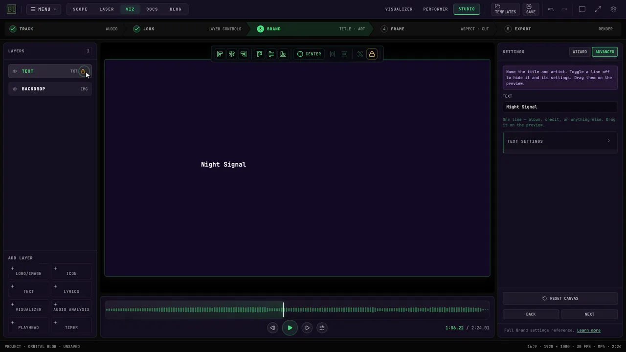
Task: Click the waveform timeline scrubber
Action: (x=297, y=309)
